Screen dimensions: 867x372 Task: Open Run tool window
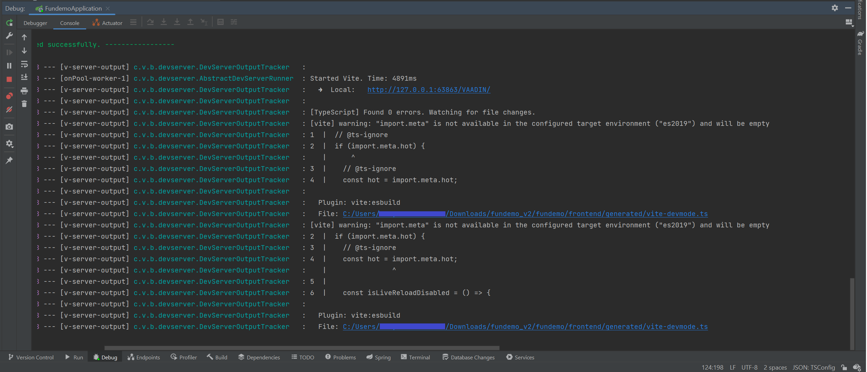tap(74, 357)
